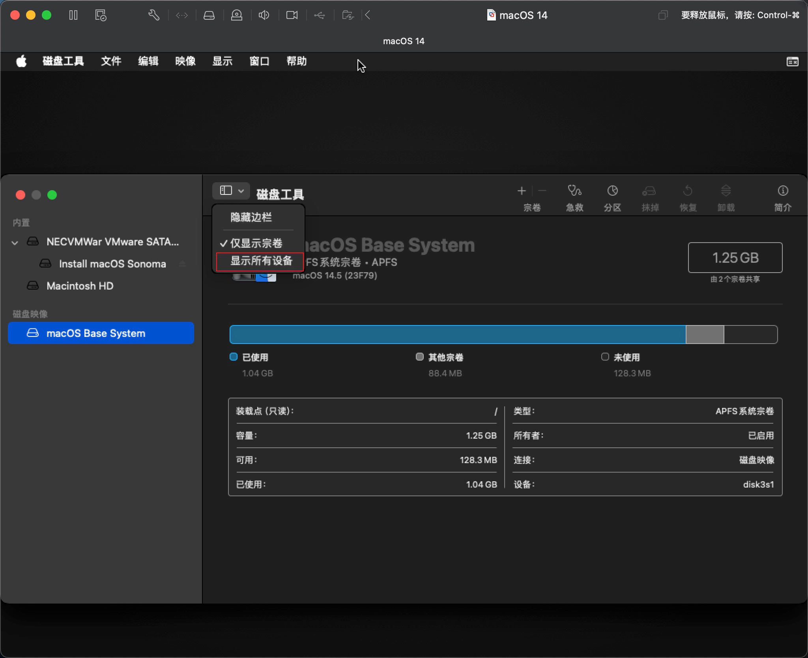
Task: Click the macOS Base System title heading
Action: tap(390, 245)
